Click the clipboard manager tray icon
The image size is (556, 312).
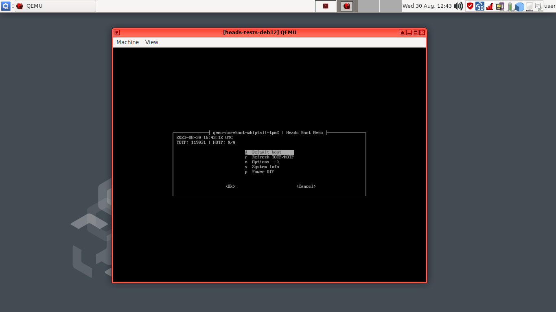pyautogui.click(x=539, y=6)
